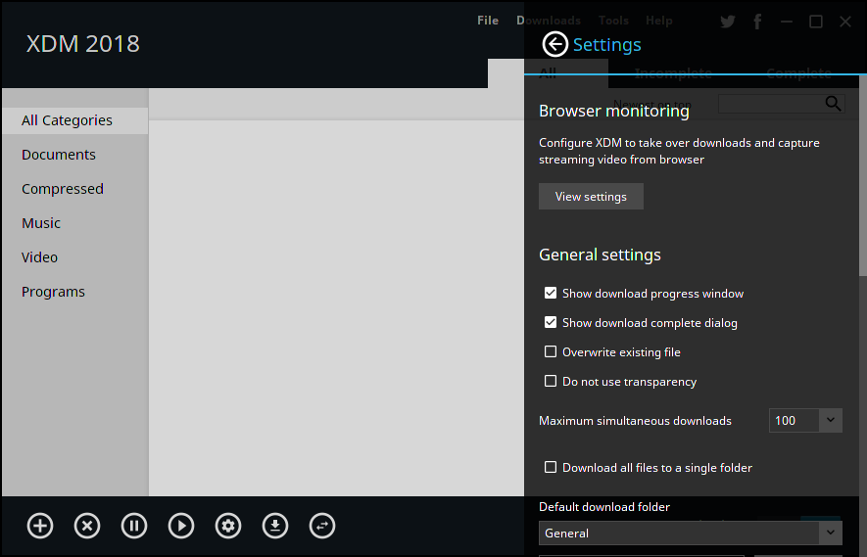
Task: Pause download with the pause icon
Action: (x=134, y=526)
